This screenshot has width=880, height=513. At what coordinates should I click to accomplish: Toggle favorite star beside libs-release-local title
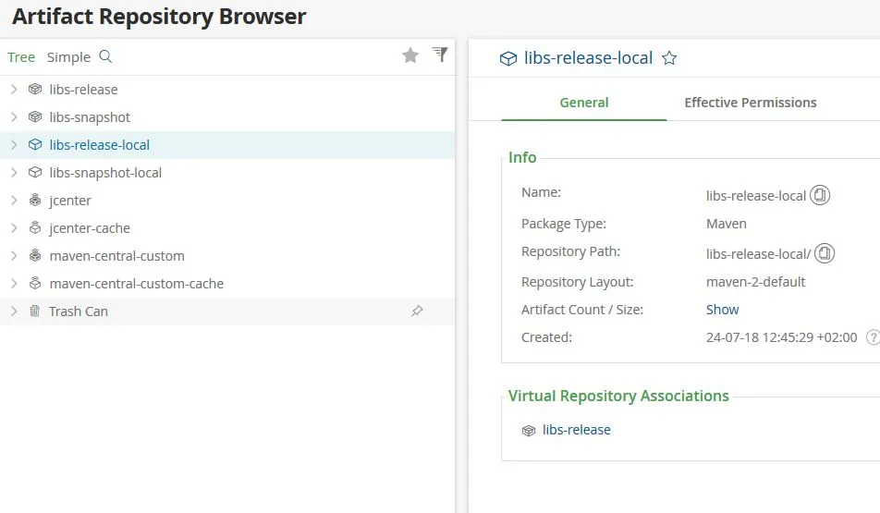click(669, 58)
